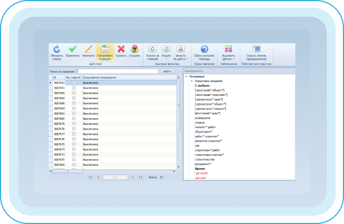Tick На главной checkbox for row 3687680

pos(74,119)
